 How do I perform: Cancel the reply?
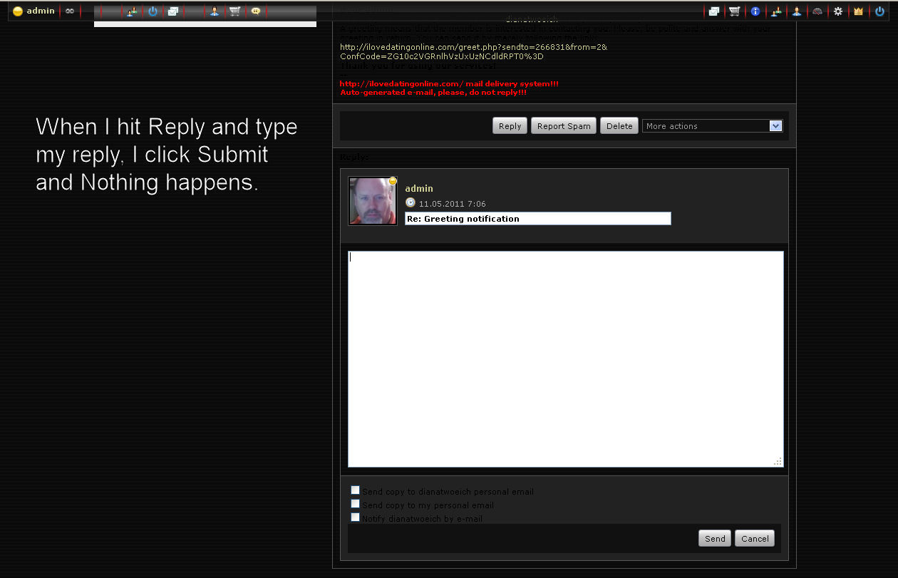pyautogui.click(x=755, y=539)
